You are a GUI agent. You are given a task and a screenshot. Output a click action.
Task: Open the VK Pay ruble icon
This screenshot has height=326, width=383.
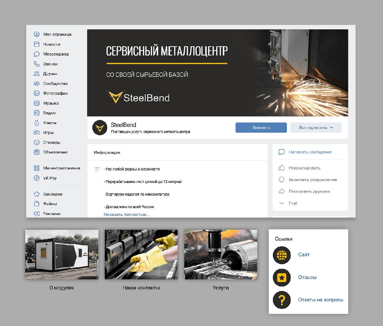pos(37,178)
